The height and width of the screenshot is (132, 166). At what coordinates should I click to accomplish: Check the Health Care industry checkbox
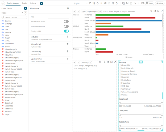(119, 80)
